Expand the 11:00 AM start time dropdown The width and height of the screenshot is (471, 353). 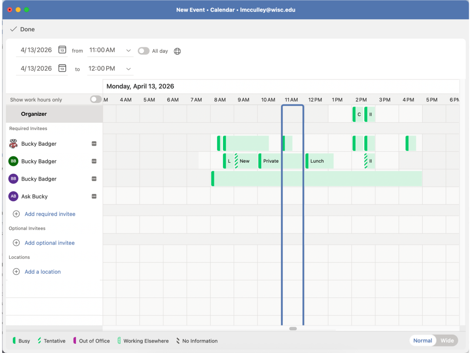pos(128,51)
